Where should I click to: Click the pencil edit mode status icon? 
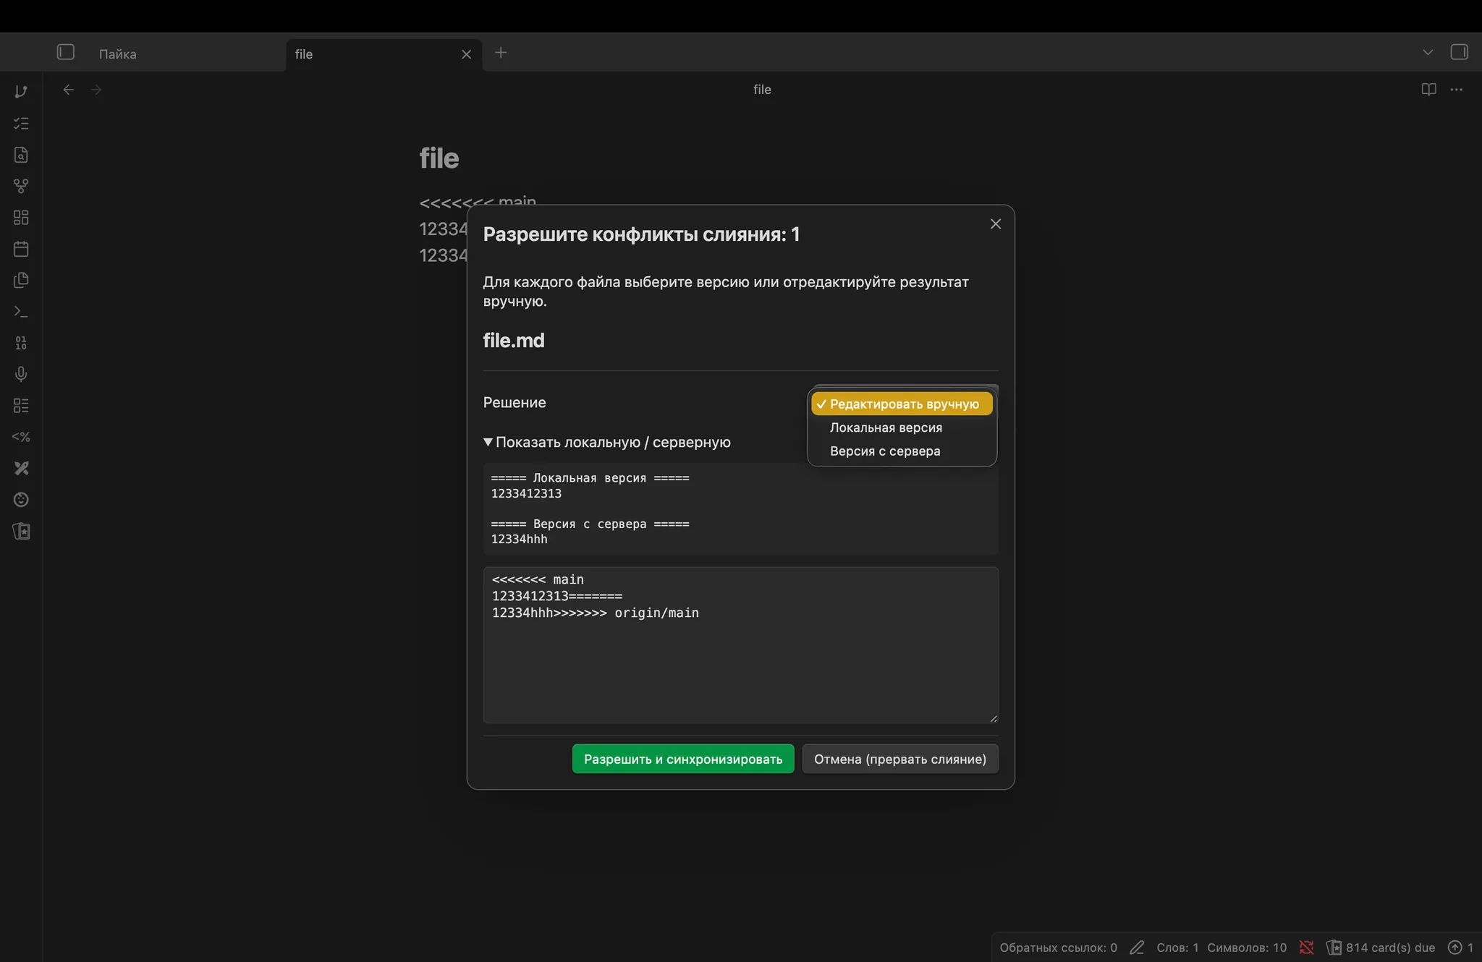[1137, 948]
